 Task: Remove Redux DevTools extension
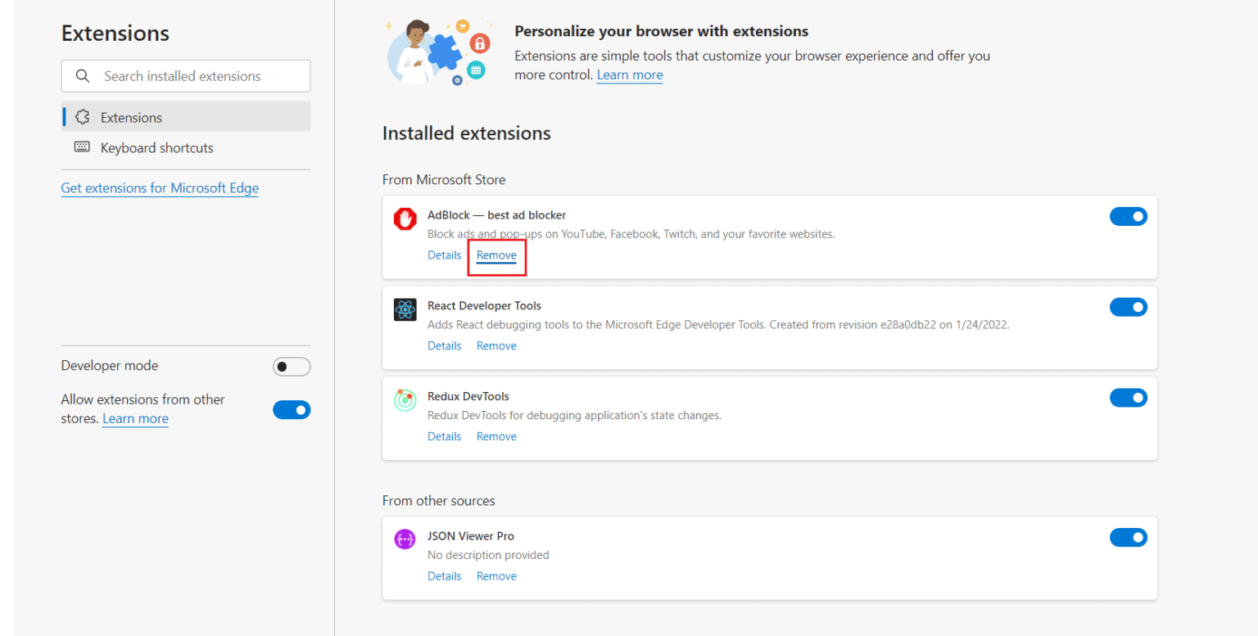click(496, 436)
